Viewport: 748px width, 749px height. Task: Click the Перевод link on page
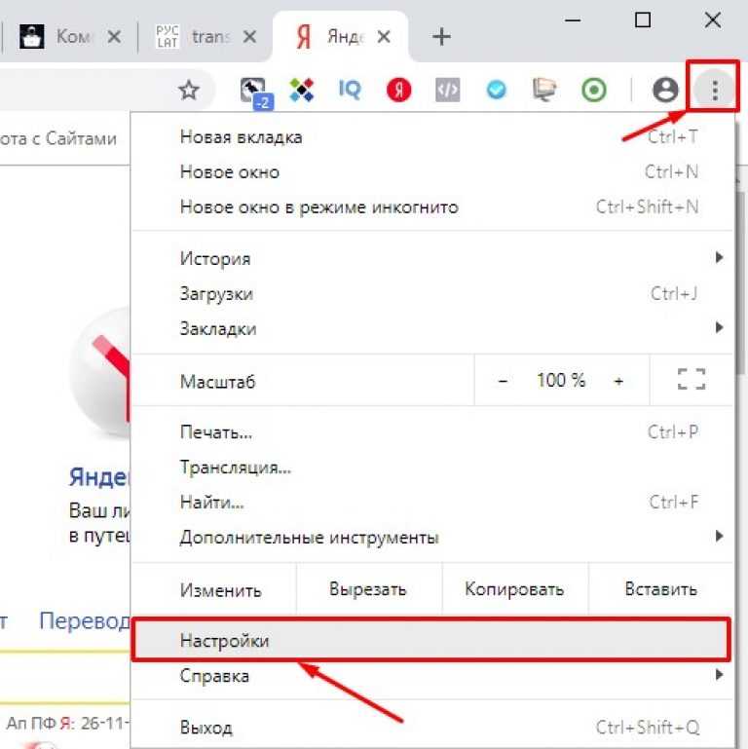(x=84, y=621)
